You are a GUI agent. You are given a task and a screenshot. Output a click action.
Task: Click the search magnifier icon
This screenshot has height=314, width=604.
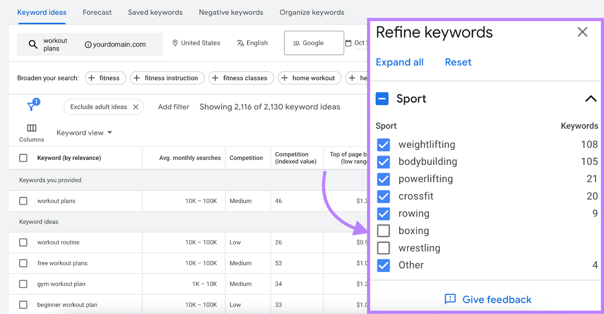tap(32, 44)
